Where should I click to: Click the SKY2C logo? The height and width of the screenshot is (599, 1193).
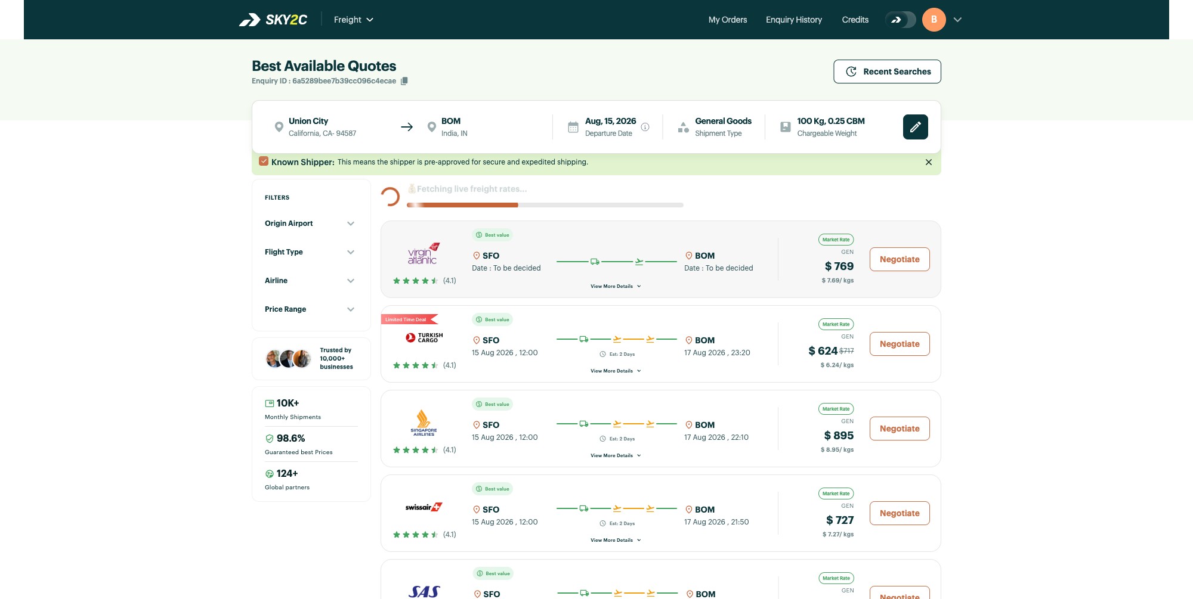pyautogui.click(x=273, y=20)
